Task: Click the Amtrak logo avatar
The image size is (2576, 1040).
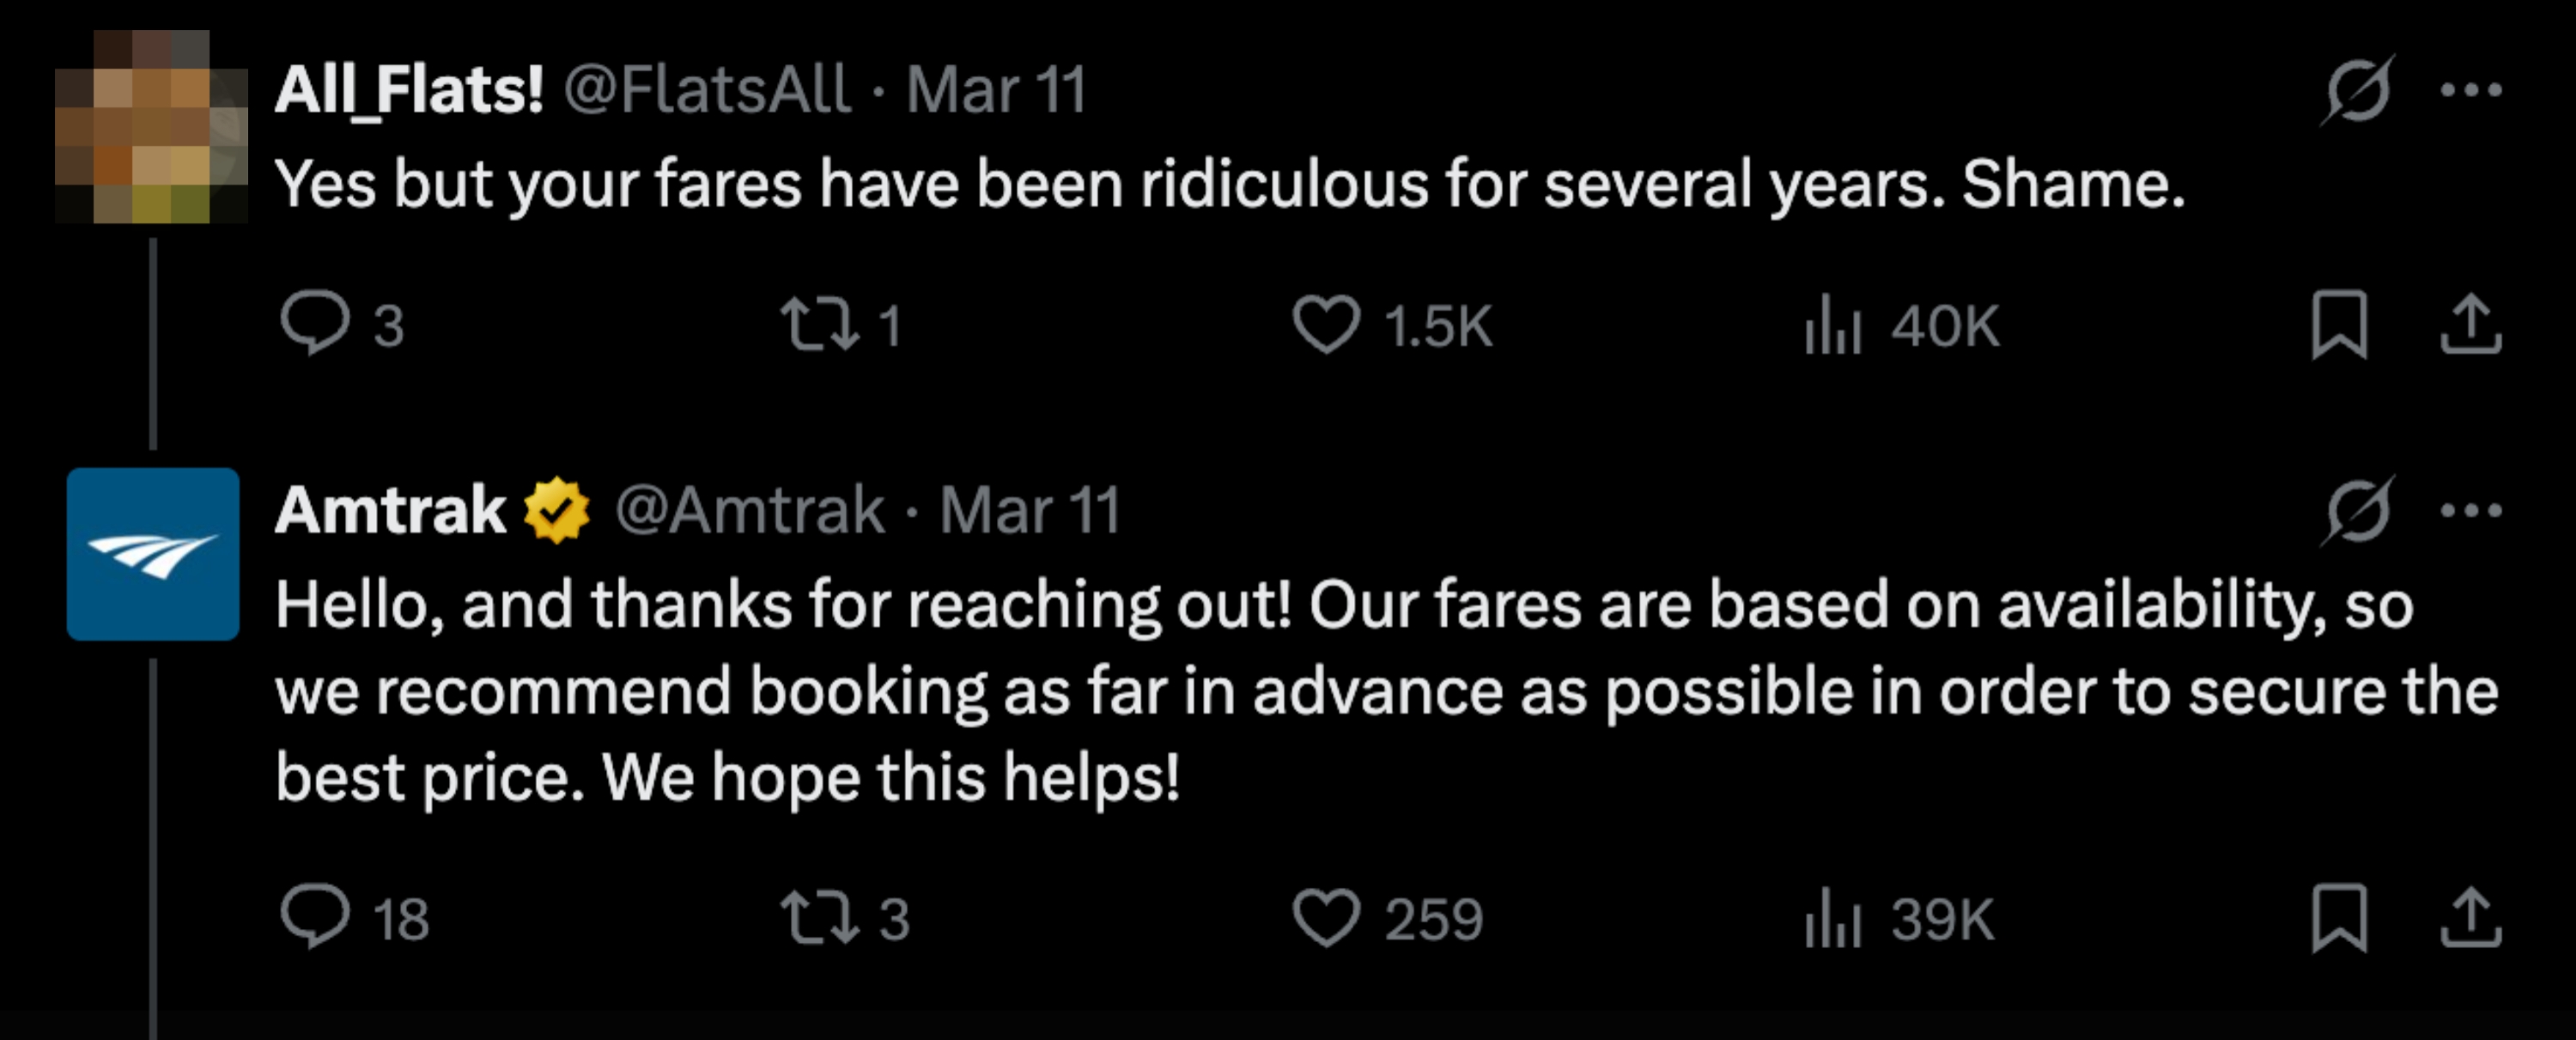Action: [153, 554]
